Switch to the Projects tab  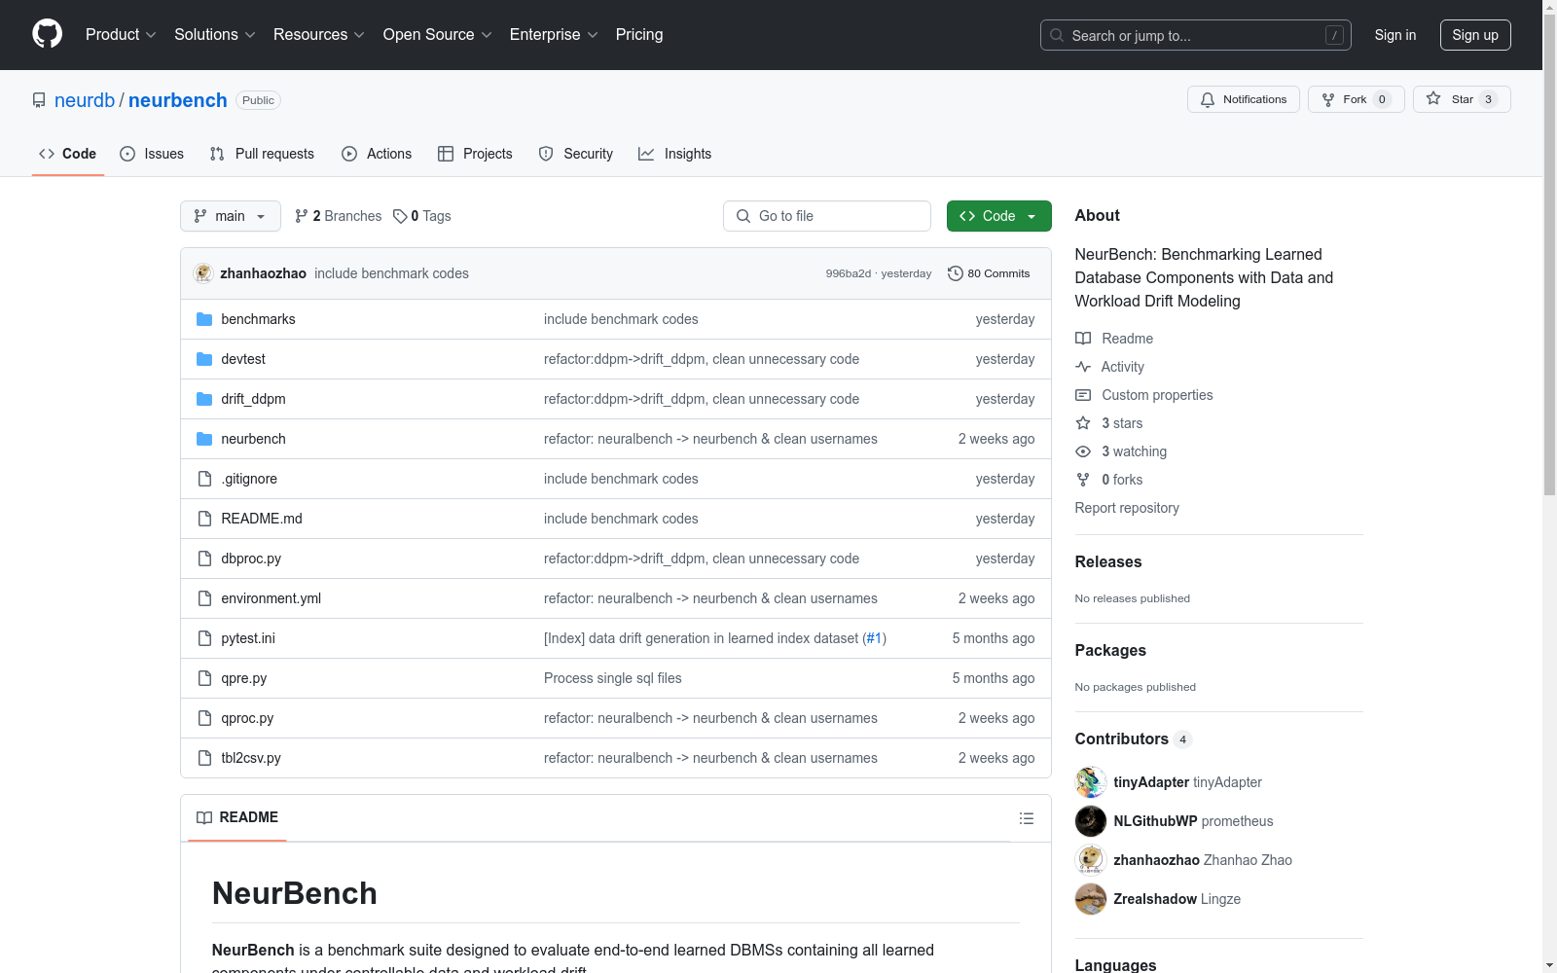coord(475,154)
